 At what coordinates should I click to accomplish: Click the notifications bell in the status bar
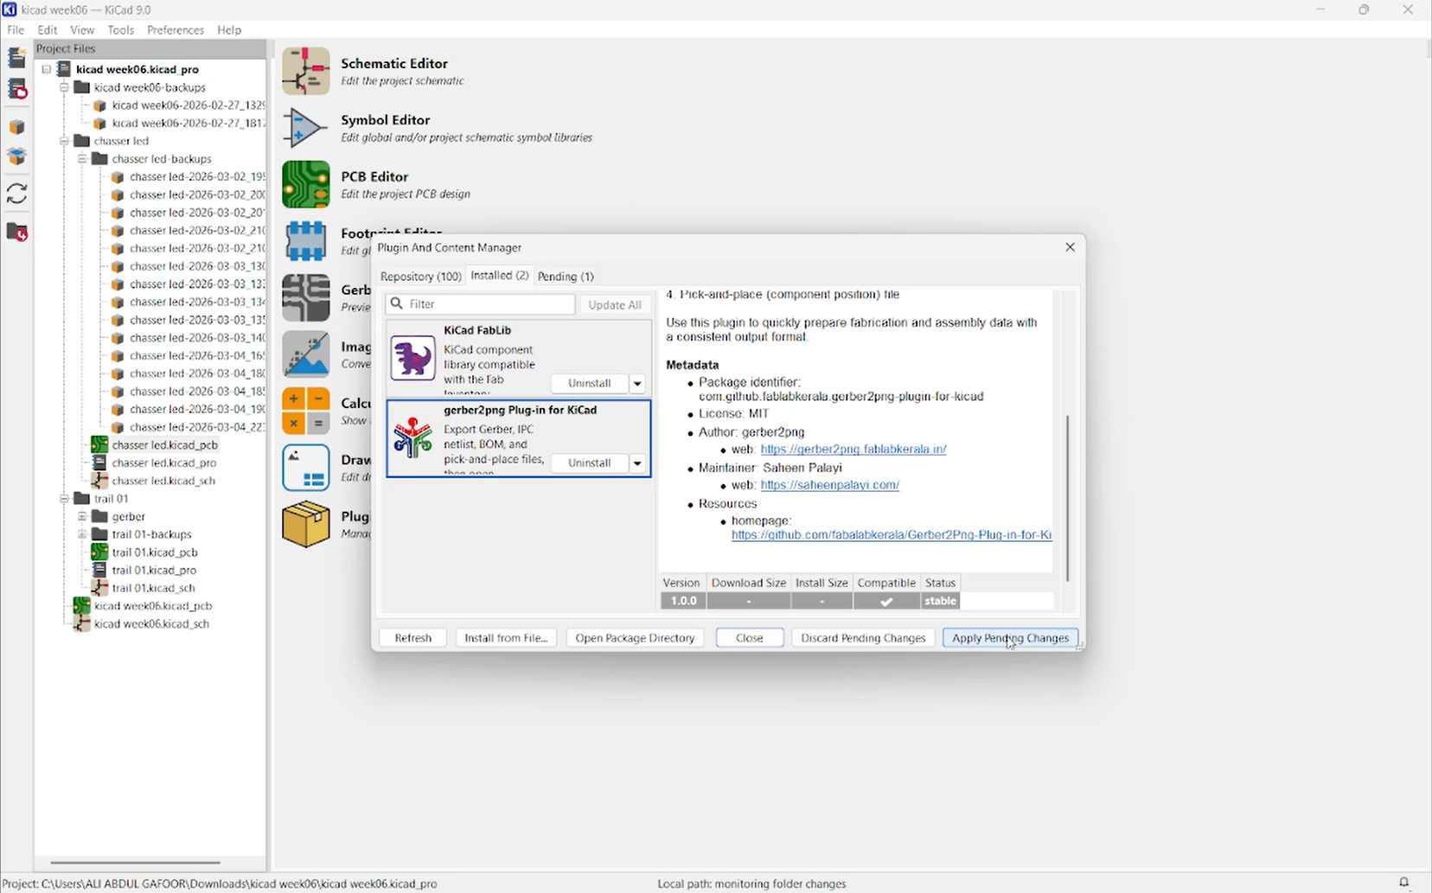[1404, 883]
